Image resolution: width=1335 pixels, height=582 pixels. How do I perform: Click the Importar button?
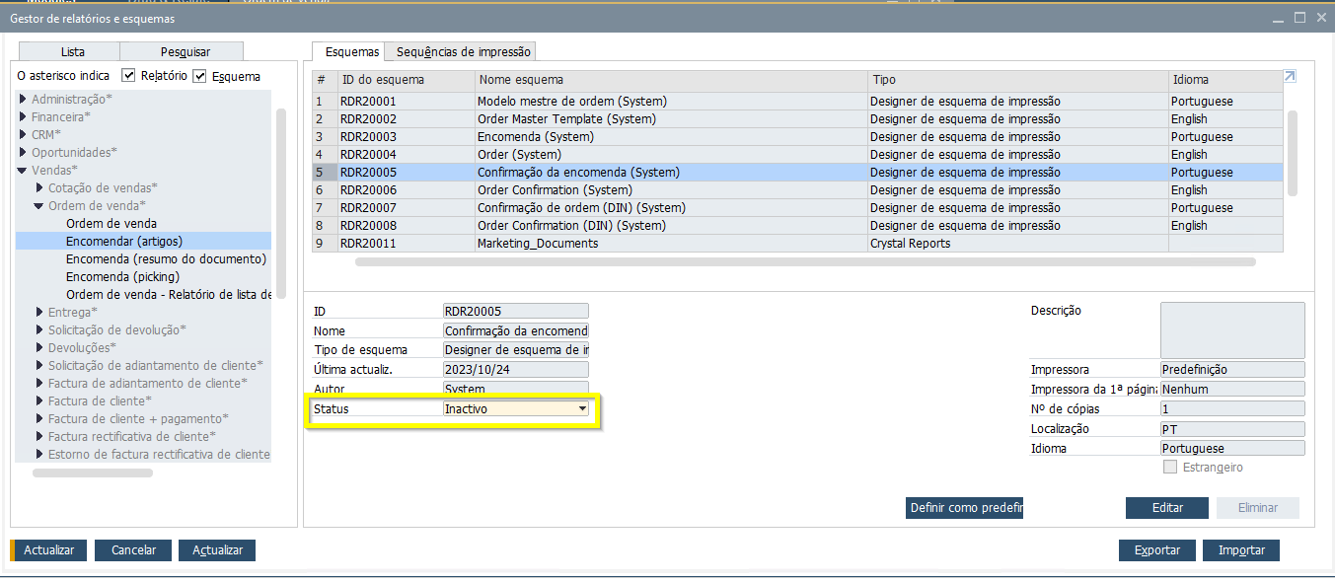point(1247,550)
